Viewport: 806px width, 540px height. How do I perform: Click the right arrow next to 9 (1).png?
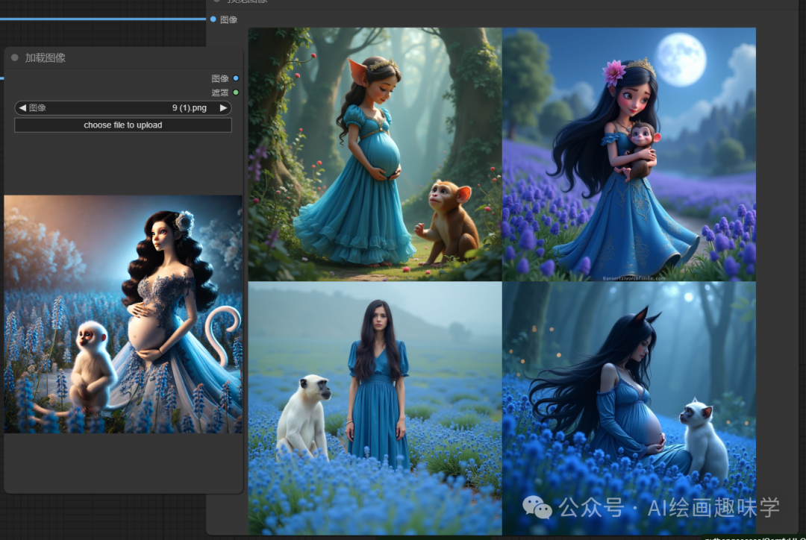click(223, 108)
